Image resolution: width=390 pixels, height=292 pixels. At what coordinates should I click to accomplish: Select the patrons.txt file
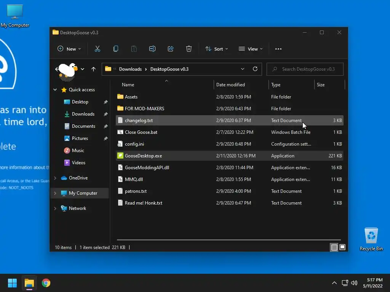230,191
